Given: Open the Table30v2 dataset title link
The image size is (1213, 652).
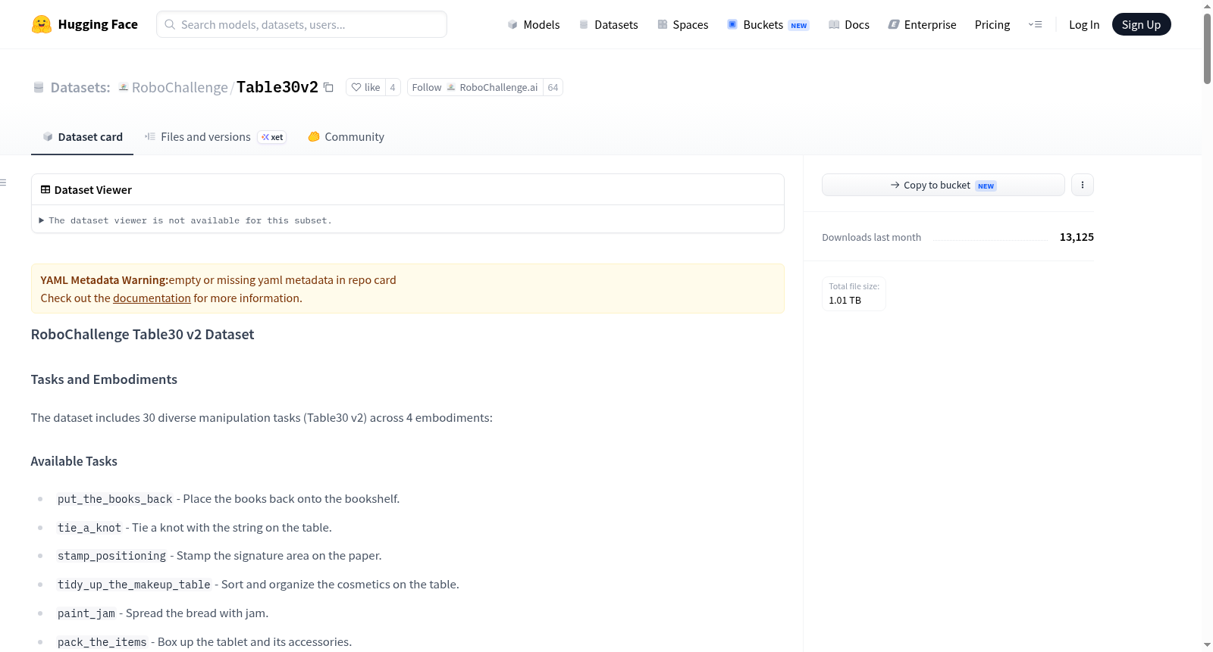Looking at the screenshot, I should [277, 87].
